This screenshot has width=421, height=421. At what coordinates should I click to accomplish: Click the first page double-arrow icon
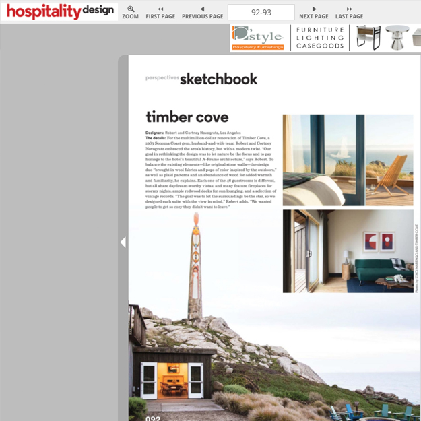point(160,9)
